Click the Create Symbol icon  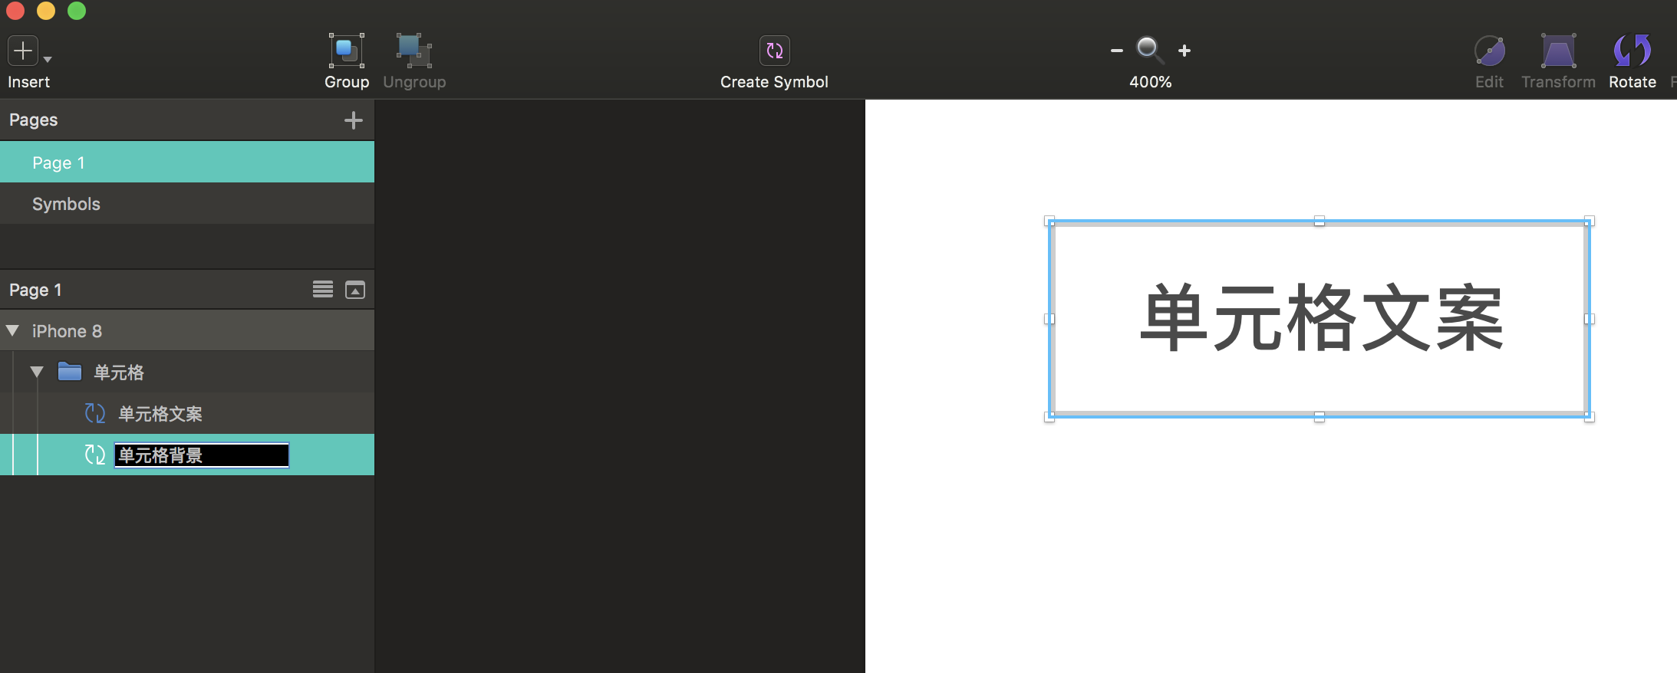click(774, 51)
